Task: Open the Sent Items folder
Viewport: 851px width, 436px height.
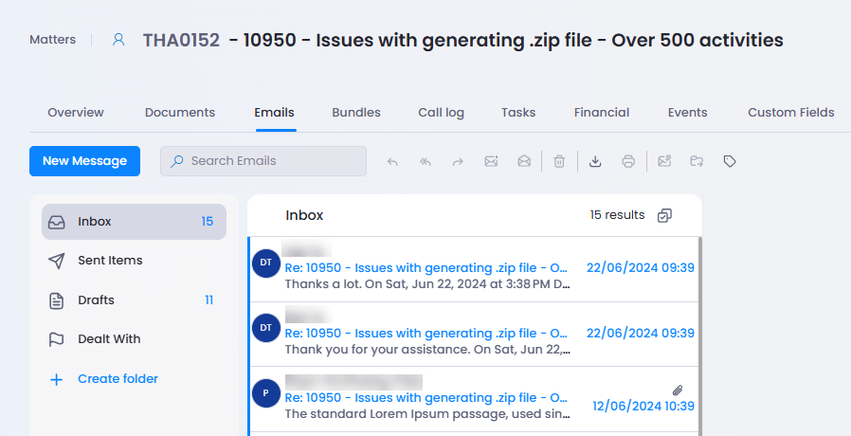Action: click(x=110, y=261)
